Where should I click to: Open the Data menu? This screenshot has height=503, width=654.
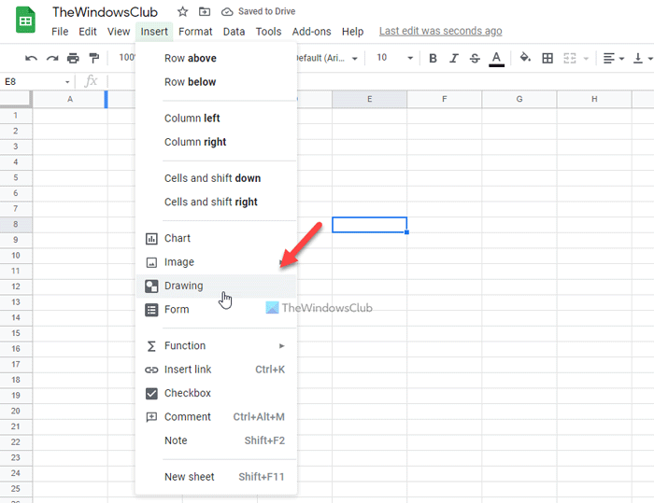click(x=234, y=32)
